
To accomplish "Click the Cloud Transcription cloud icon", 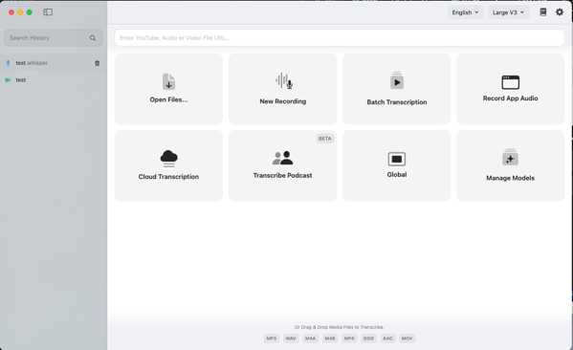I will pyautogui.click(x=168, y=158).
